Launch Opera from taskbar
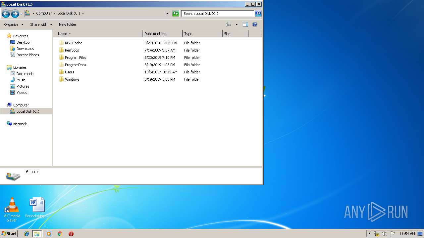This screenshot has height=238, width=424. pos(71,234)
